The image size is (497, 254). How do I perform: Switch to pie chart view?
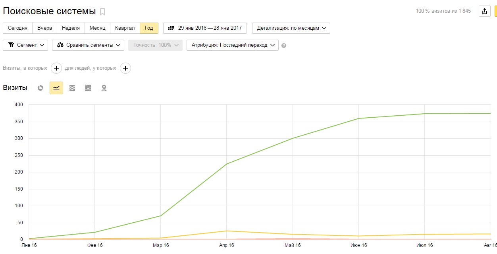click(40, 88)
